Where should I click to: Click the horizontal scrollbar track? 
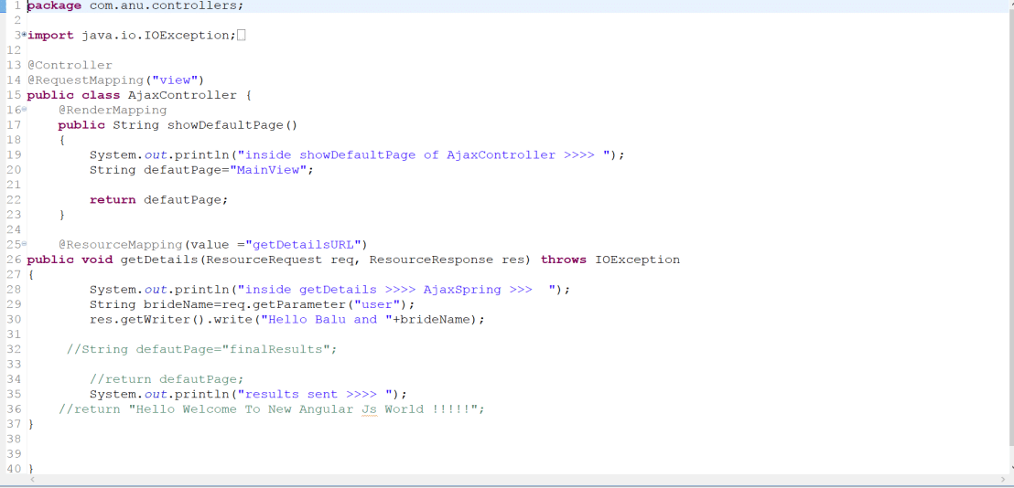512,479
